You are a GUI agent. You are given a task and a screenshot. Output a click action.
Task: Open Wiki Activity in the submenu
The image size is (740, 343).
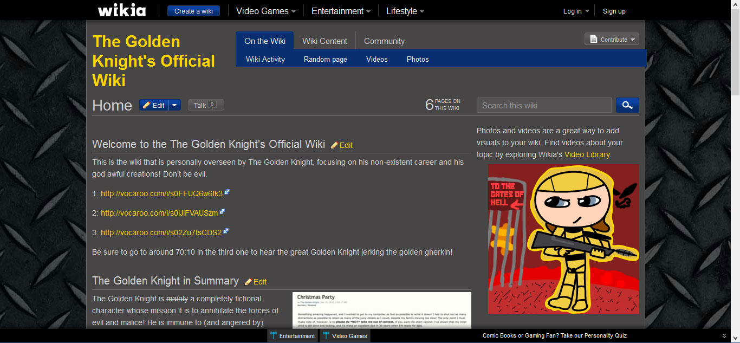pos(265,59)
